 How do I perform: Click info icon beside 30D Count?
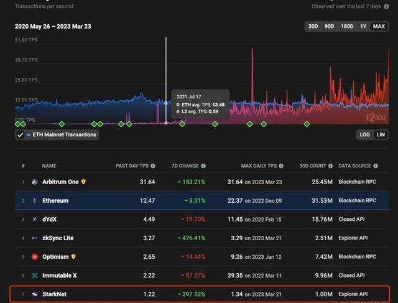coord(330,166)
